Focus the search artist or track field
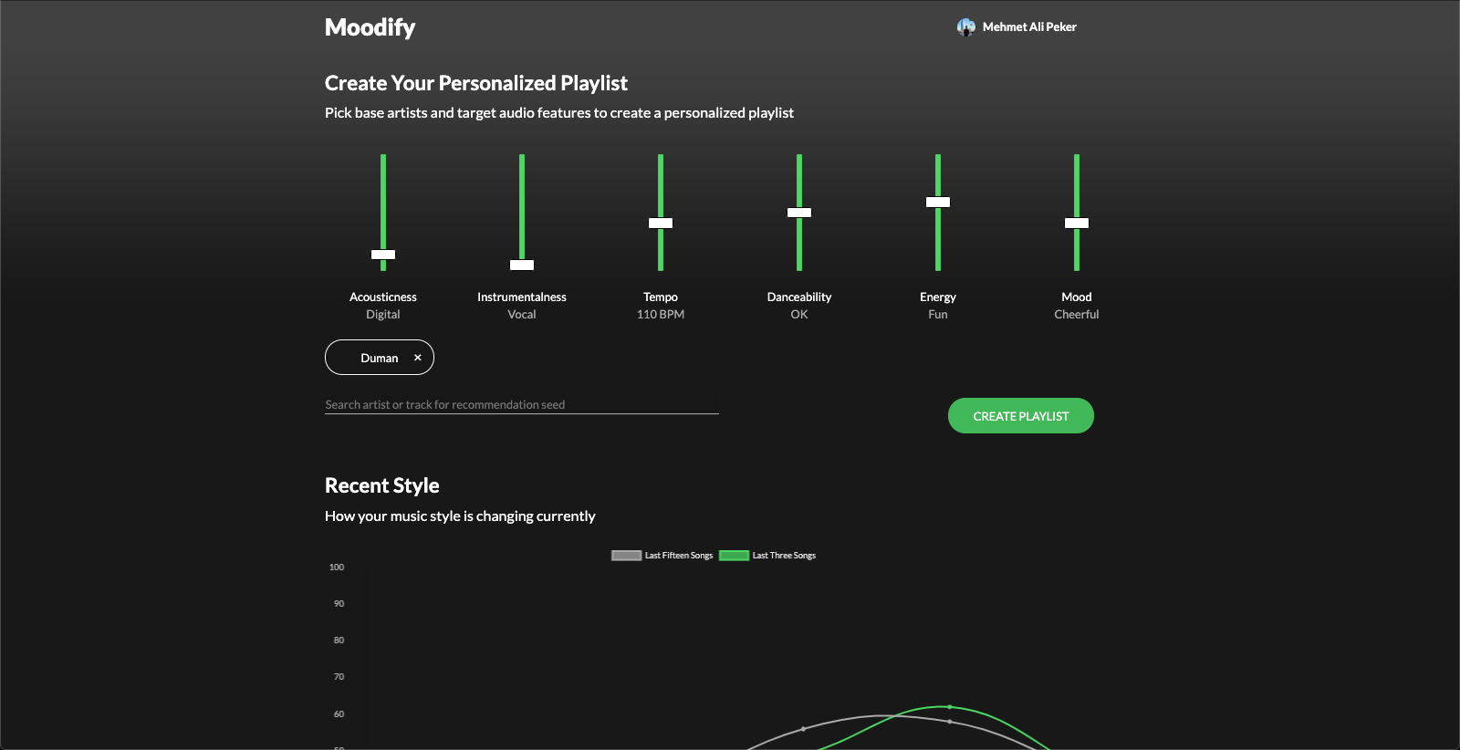This screenshot has width=1460, height=750. click(522, 404)
